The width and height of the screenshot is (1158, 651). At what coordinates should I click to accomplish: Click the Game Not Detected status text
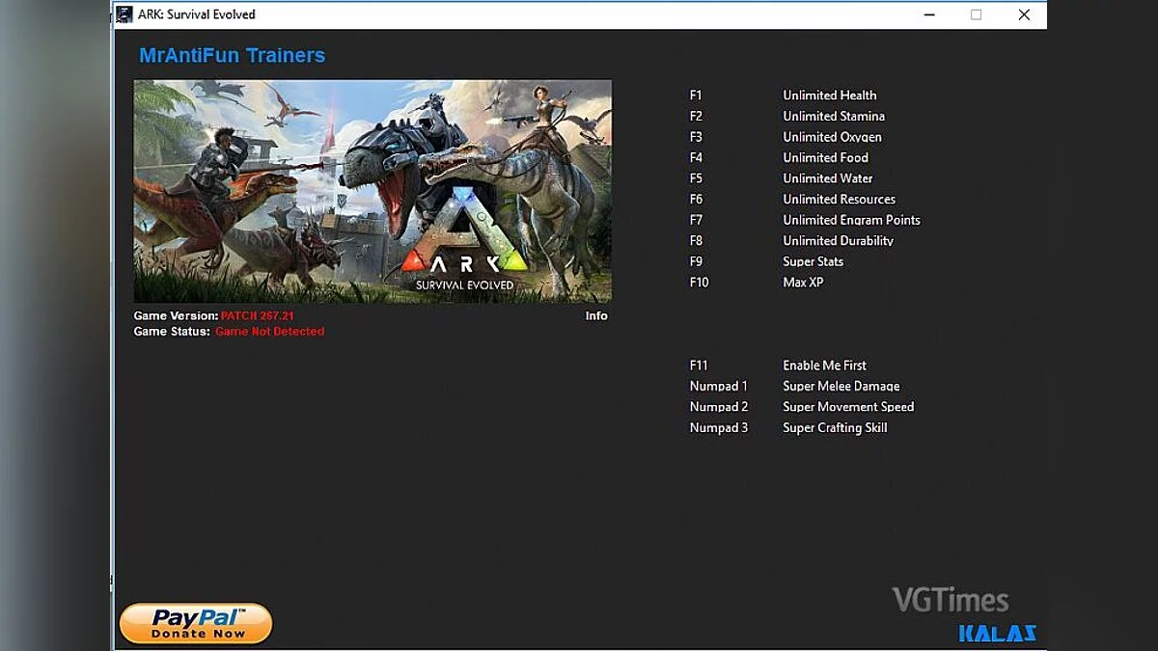(269, 331)
